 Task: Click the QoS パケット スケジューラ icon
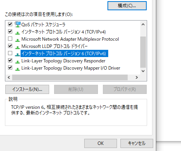[18, 24]
